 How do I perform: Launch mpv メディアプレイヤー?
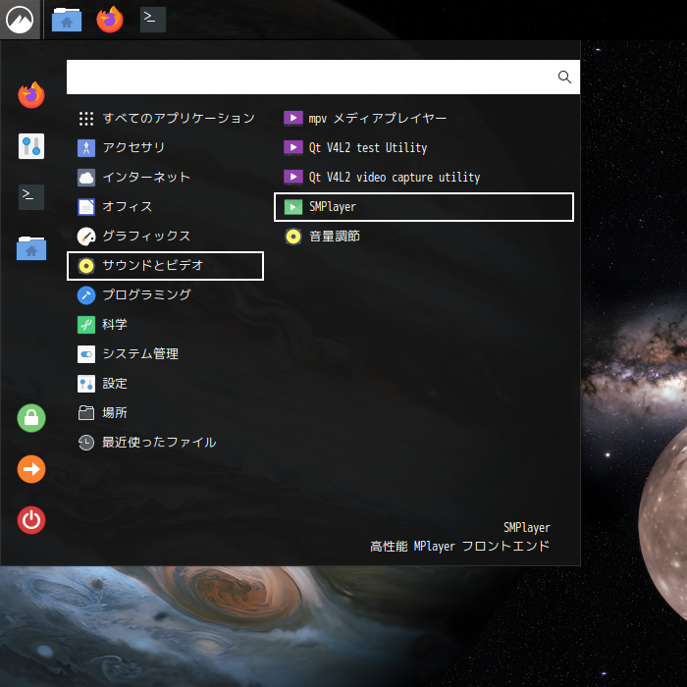tap(424, 119)
